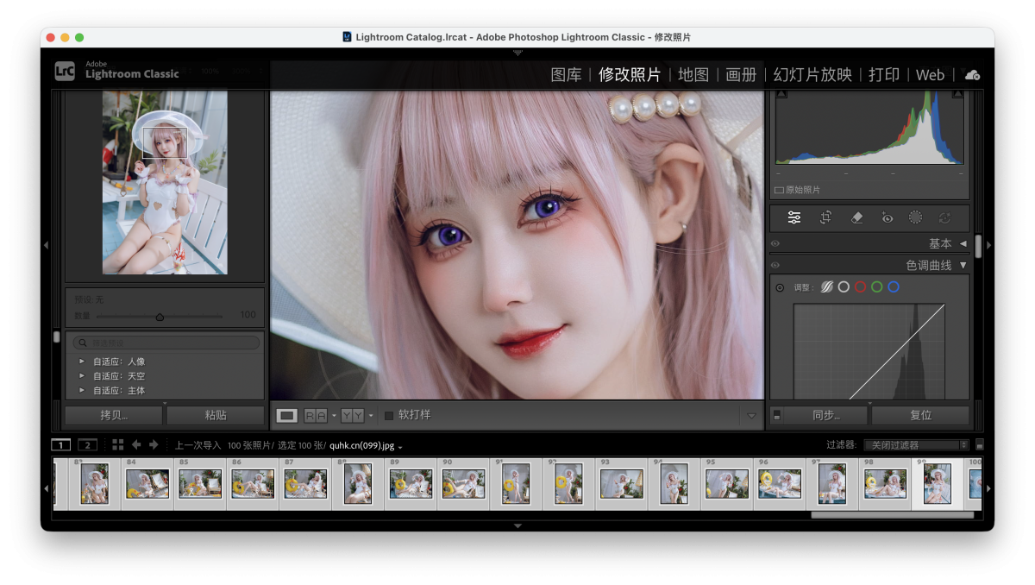Switch to 打印 module
This screenshot has width=1035, height=585.
[x=884, y=74]
